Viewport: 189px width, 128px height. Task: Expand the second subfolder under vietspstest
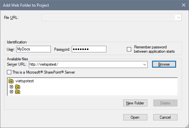click(x=11, y=92)
